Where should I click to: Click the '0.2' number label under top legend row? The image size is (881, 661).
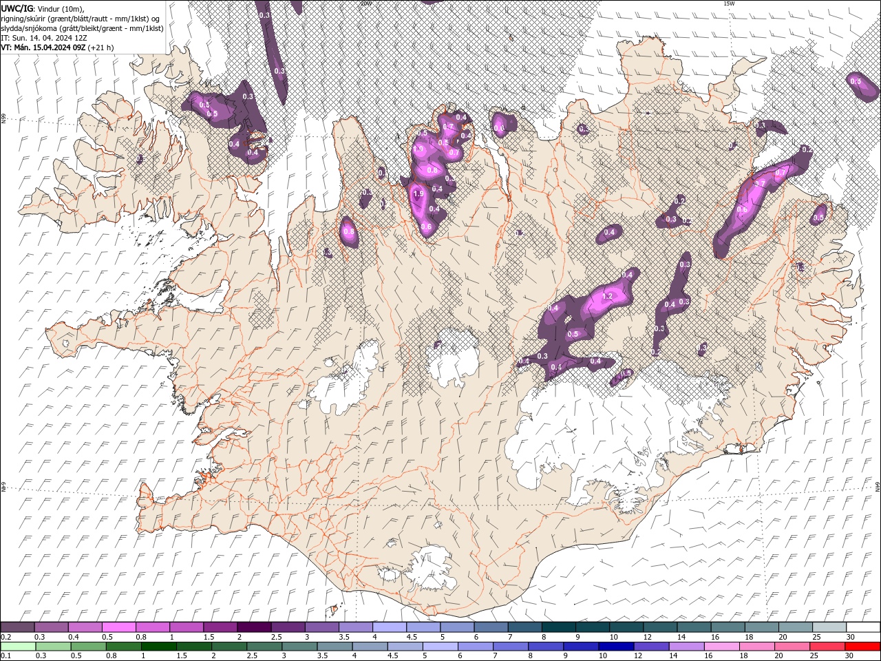coord(6,637)
